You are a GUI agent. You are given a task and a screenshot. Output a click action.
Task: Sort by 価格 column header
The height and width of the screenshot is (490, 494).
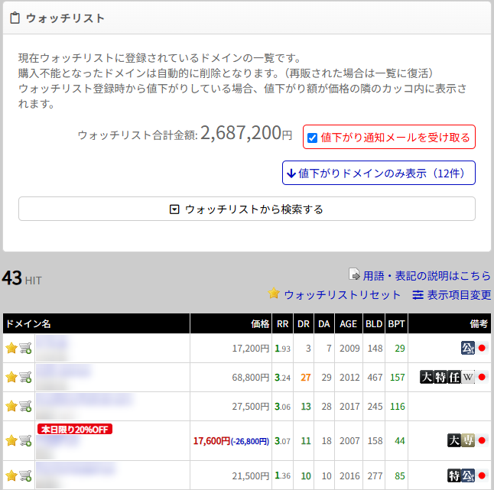231,323
